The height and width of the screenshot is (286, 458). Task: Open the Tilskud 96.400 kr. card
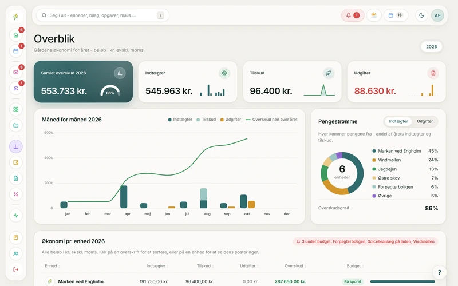292,81
